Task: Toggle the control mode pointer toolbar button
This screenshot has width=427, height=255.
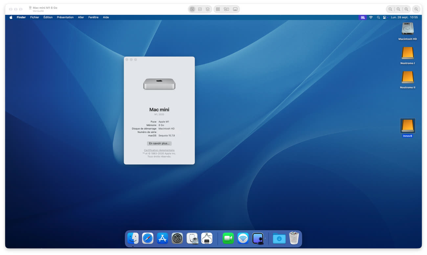Action: [x=192, y=9]
